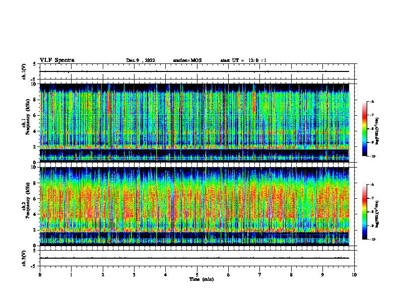The image size is (399, 308).
Task: Click the ch.2 PSD color scale bar
Action: pos(365,212)
